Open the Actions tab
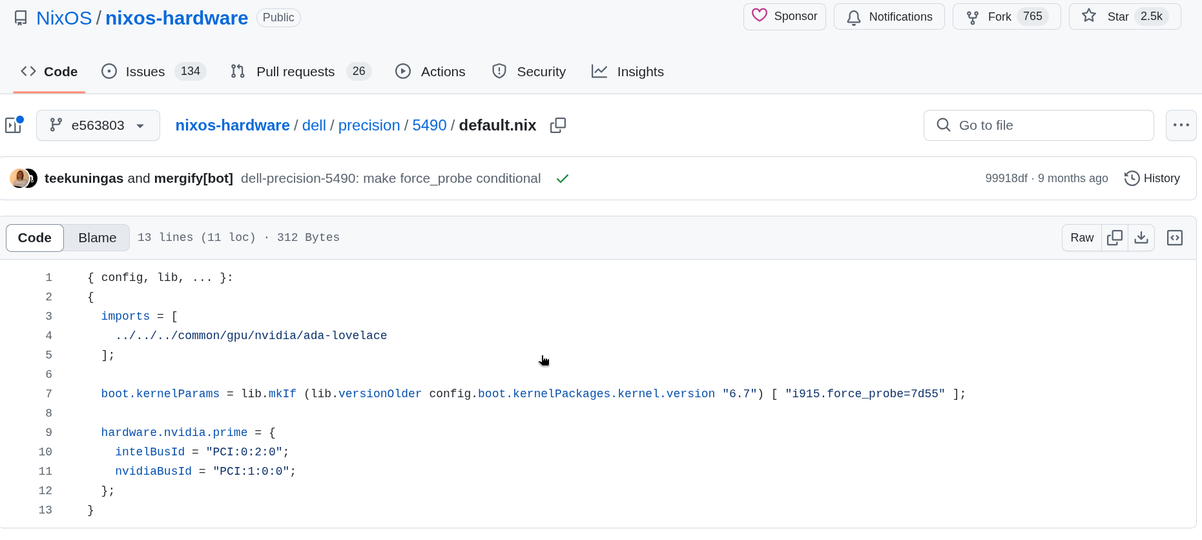 point(430,72)
